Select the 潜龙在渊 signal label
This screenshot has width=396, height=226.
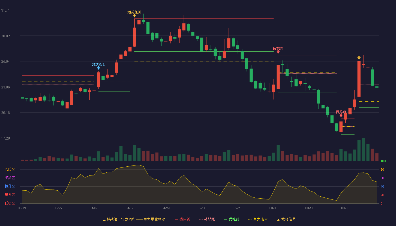134,12
